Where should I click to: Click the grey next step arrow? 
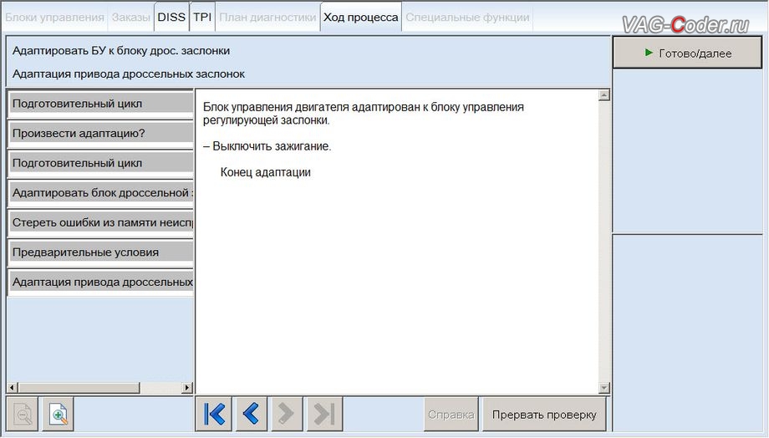point(287,414)
